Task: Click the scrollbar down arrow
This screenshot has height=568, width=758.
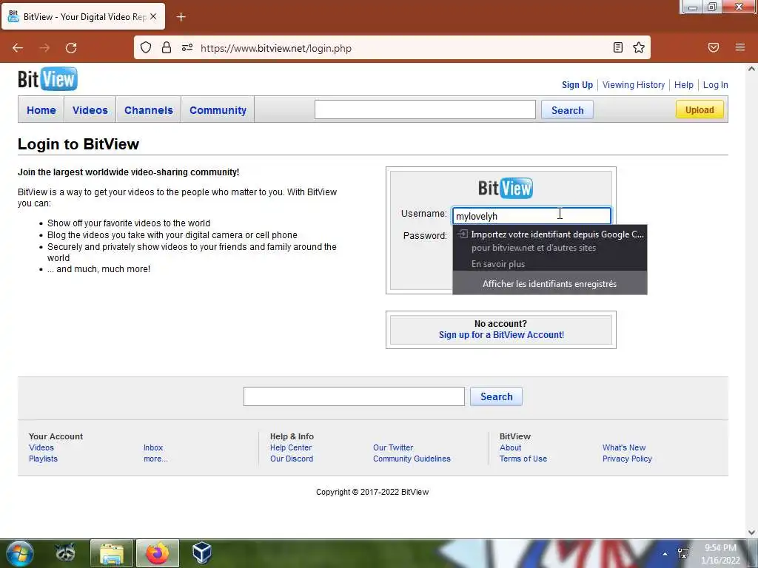Action: [x=751, y=532]
